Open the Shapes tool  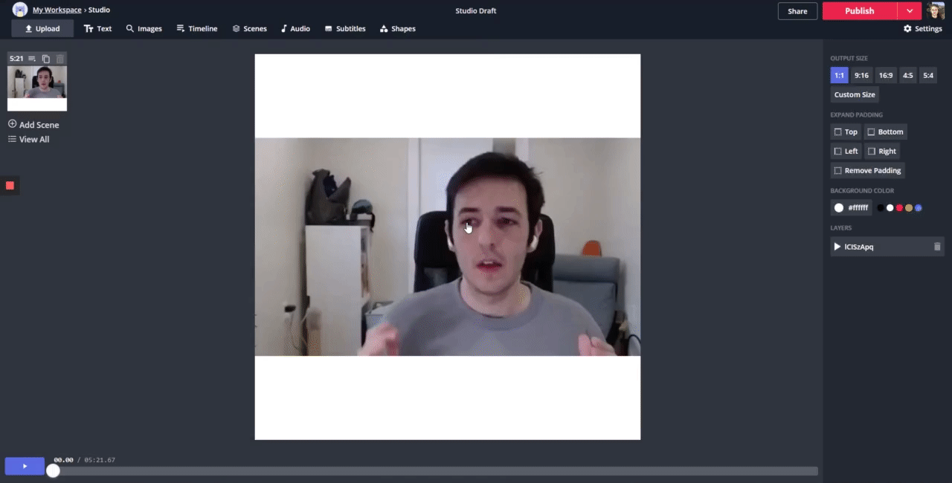click(x=398, y=28)
